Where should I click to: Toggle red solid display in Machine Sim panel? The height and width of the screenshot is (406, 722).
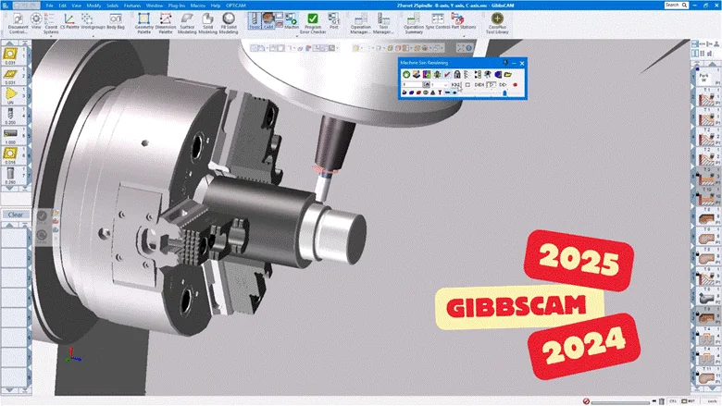[418, 92]
